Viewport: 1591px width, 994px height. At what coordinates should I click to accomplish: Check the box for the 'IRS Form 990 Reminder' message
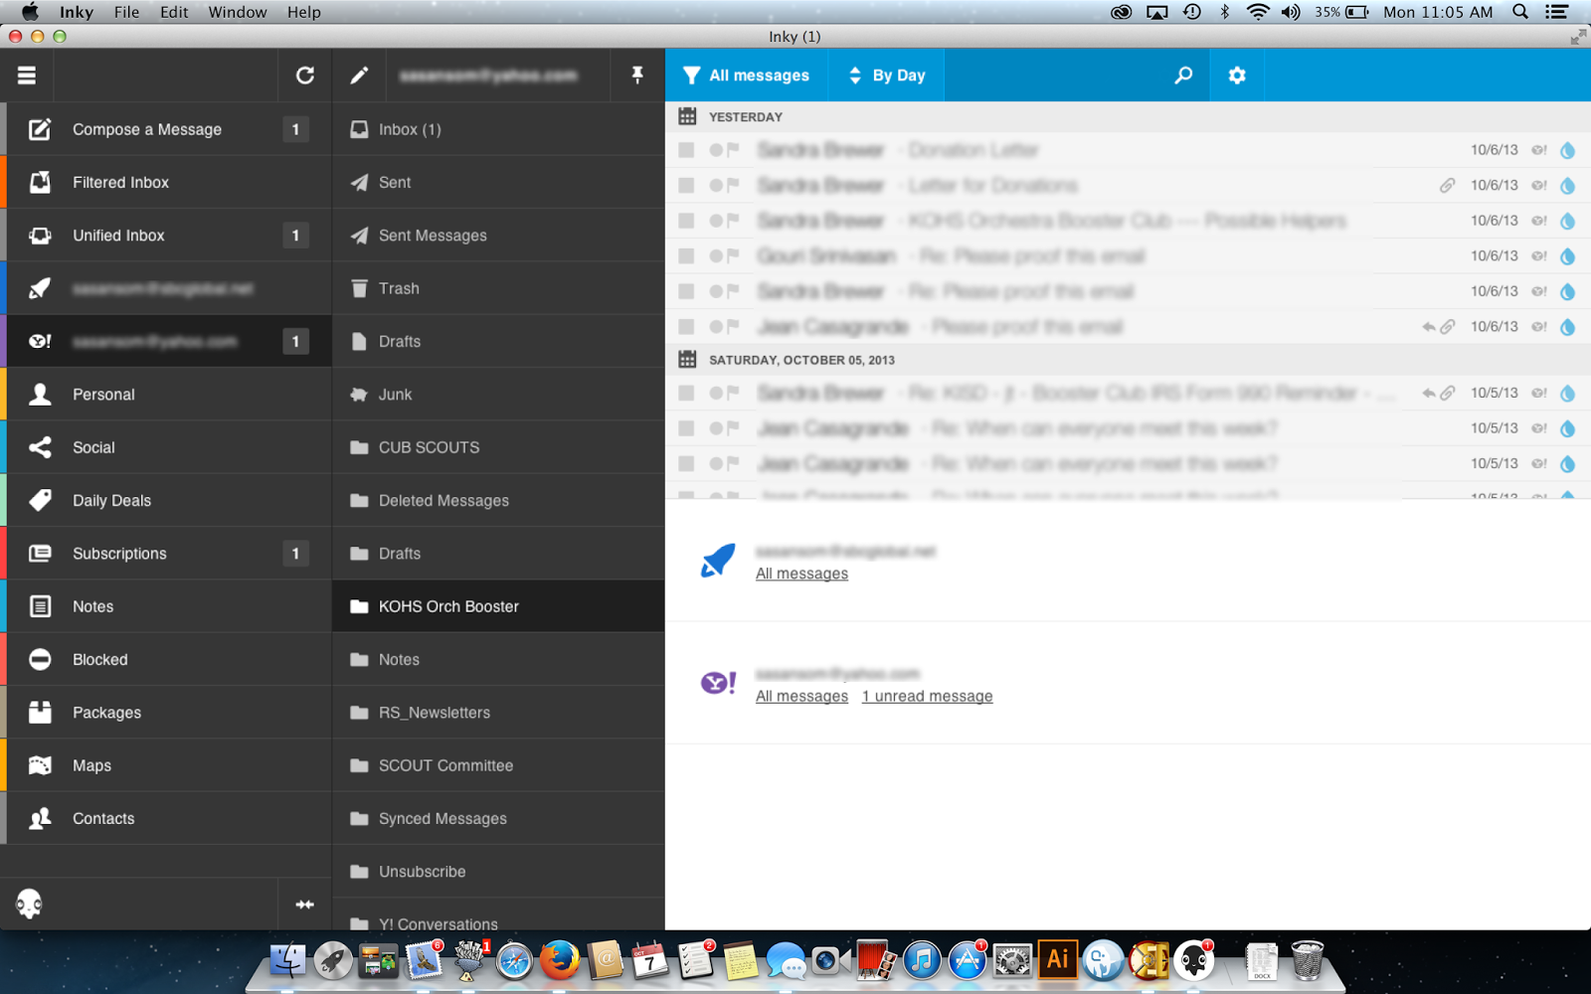tap(686, 393)
